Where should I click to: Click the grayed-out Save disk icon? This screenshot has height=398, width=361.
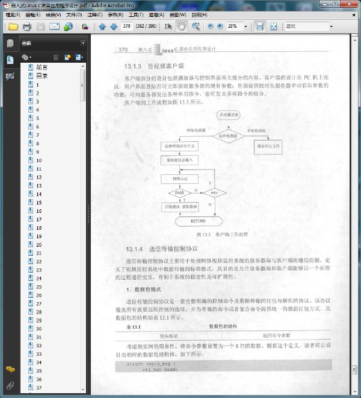(40, 27)
